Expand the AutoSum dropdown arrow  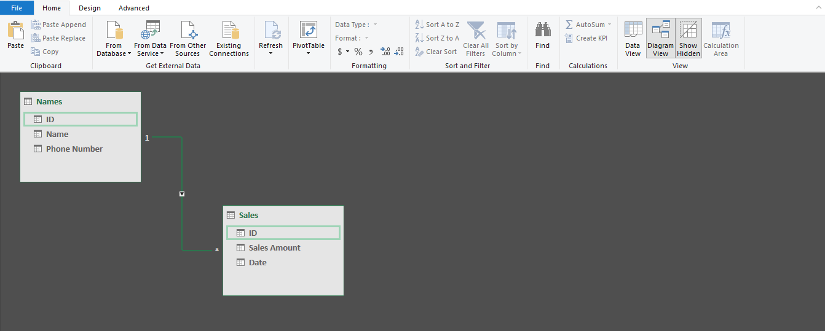tap(609, 25)
